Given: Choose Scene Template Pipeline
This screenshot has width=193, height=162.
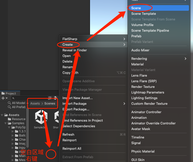Looking at the screenshot, I should [x=159, y=30].
